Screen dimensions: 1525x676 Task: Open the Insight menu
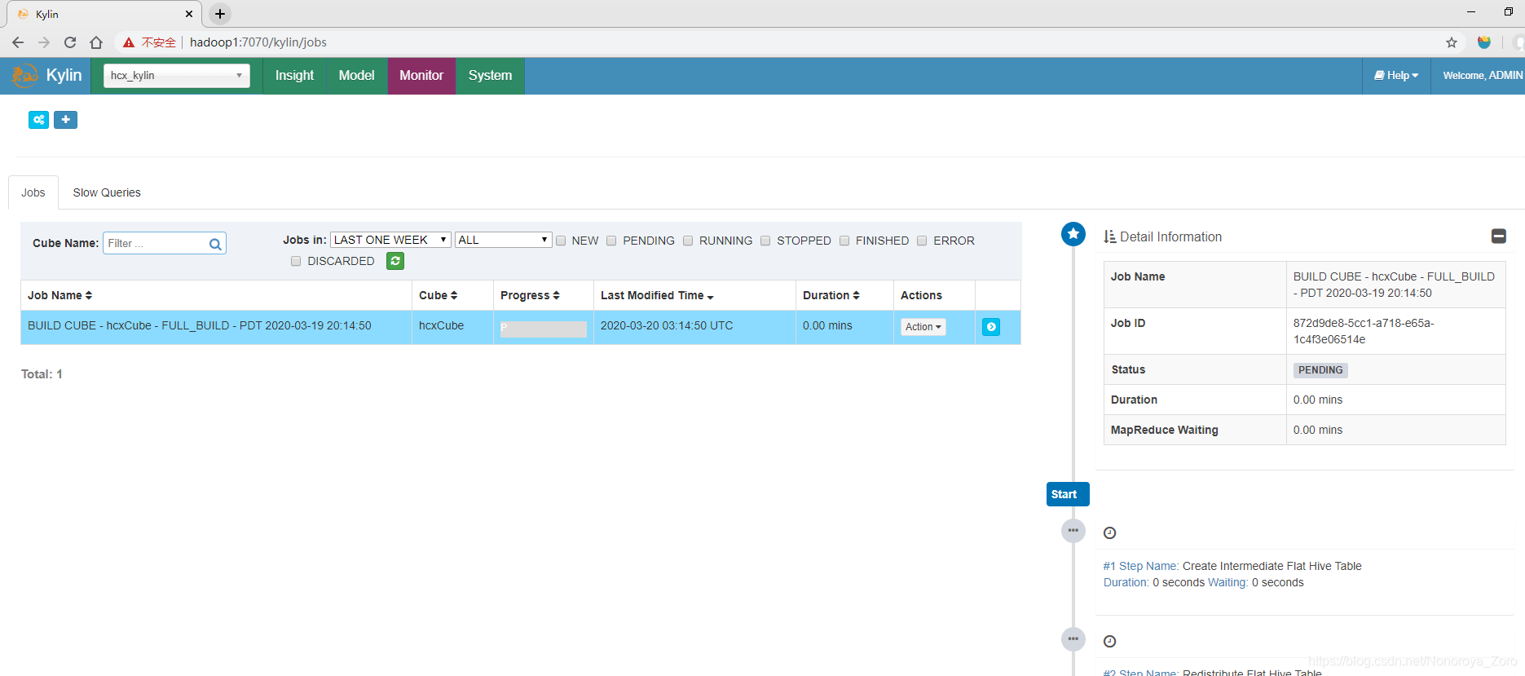point(294,76)
